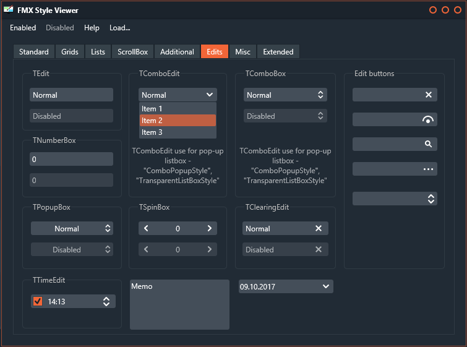The width and height of the screenshot is (467, 347).
Task: Click the 09.10.2017 date text
Action: pyautogui.click(x=258, y=287)
